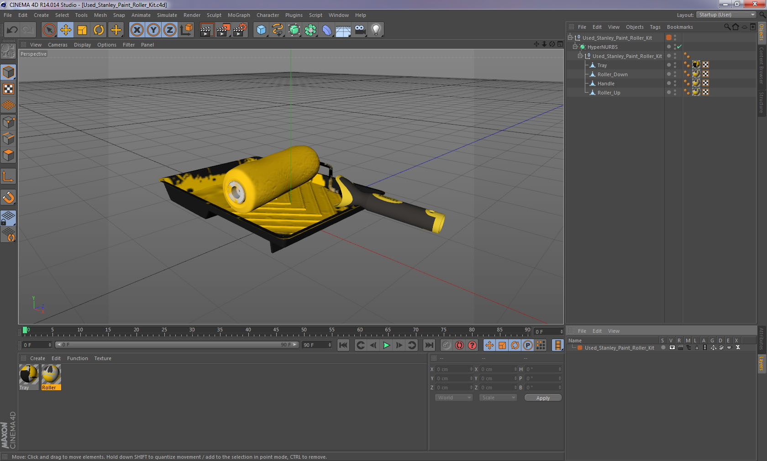Activate the Scale tool
Viewport: 767px width, 461px height.
click(82, 30)
